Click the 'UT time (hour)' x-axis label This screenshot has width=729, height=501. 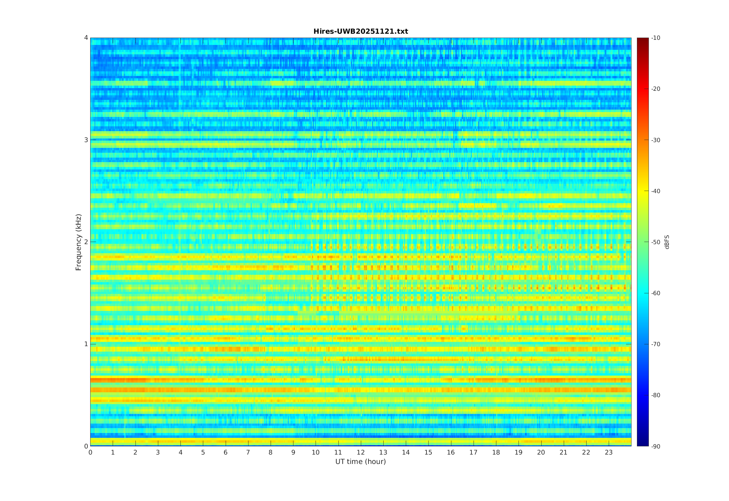[x=361, y=462]
